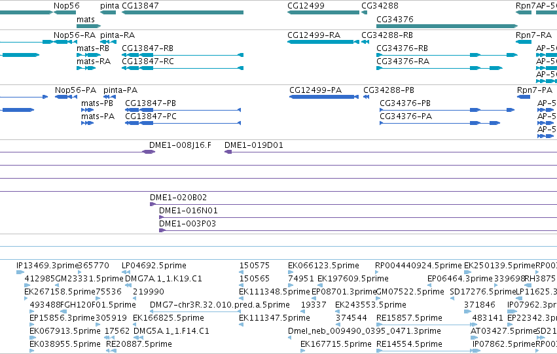557x354 pixels.
Task: Select the DMG7A.1_1.K19.C1 feature
Action: click(x=128, y=285)
